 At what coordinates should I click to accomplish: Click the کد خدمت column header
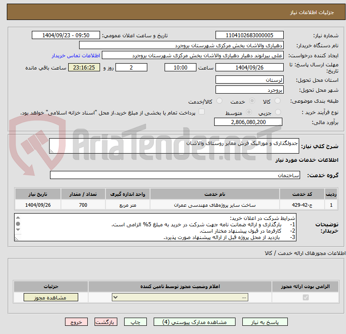(x=301, y=194)
